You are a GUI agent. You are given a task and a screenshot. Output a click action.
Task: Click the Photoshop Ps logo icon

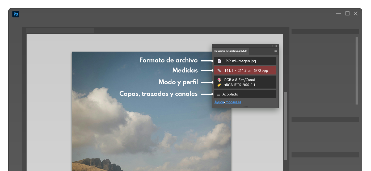tap(16, 14)
